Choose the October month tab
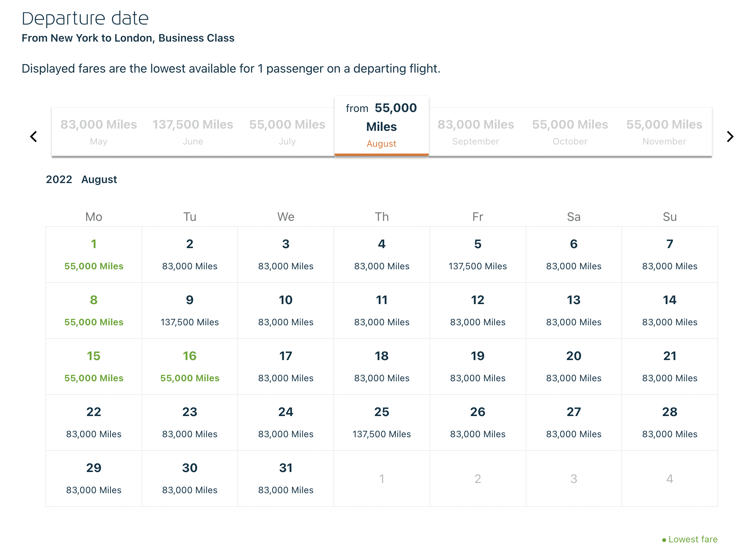Screen dimensions: 744x559 570,132
